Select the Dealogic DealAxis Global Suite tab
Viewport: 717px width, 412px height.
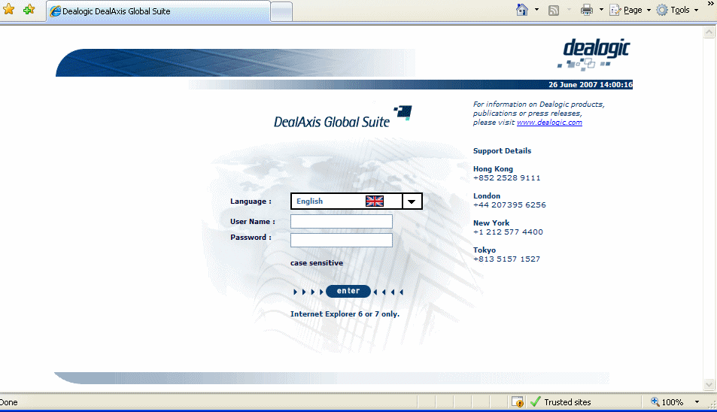(x=158, y=11)
